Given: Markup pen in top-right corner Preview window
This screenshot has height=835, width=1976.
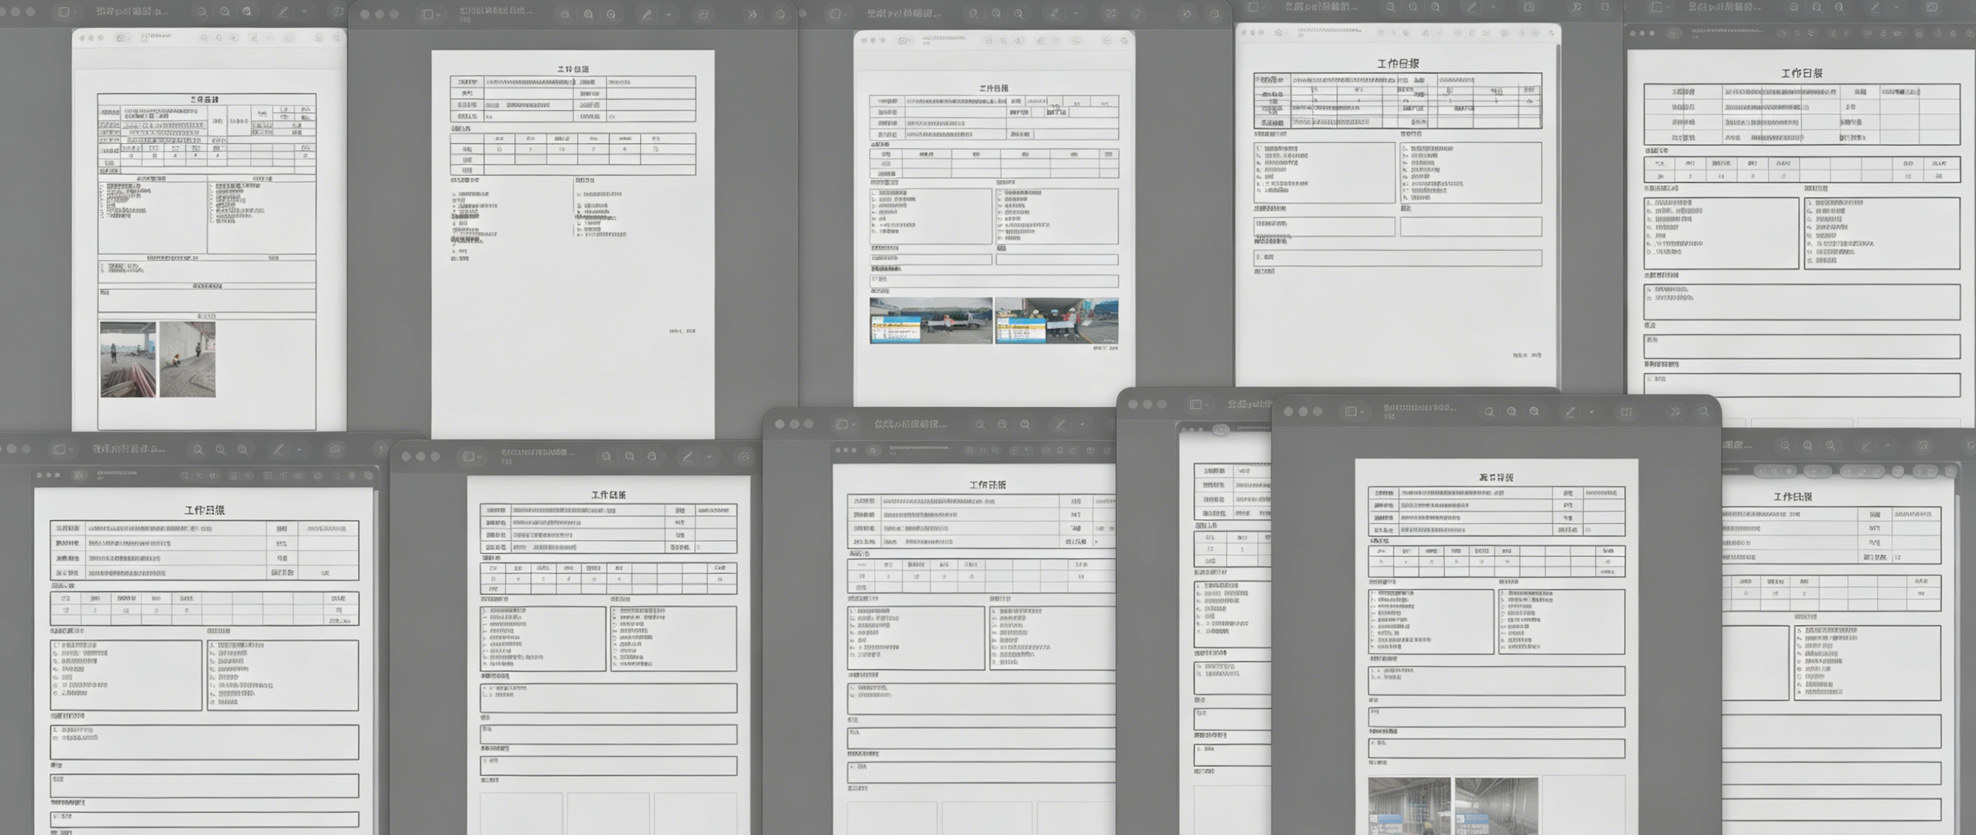Looking at the screenshot, I should click(x=1875, y=7).
